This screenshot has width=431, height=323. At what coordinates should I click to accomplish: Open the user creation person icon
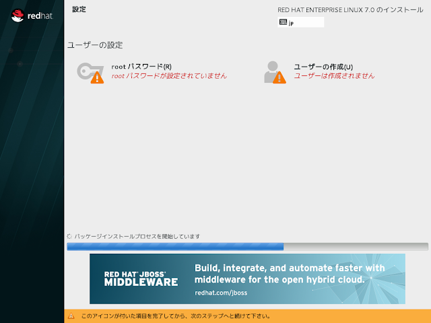click(275, 72)
